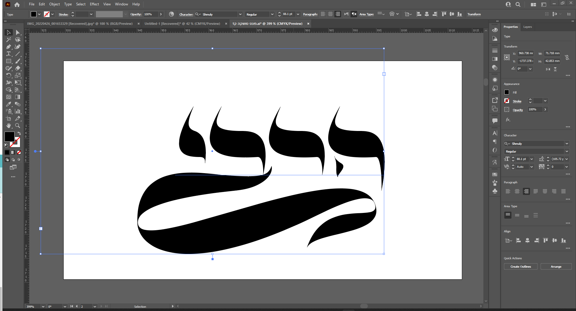Click the Arrange quick action button

(x=556, y=267)
